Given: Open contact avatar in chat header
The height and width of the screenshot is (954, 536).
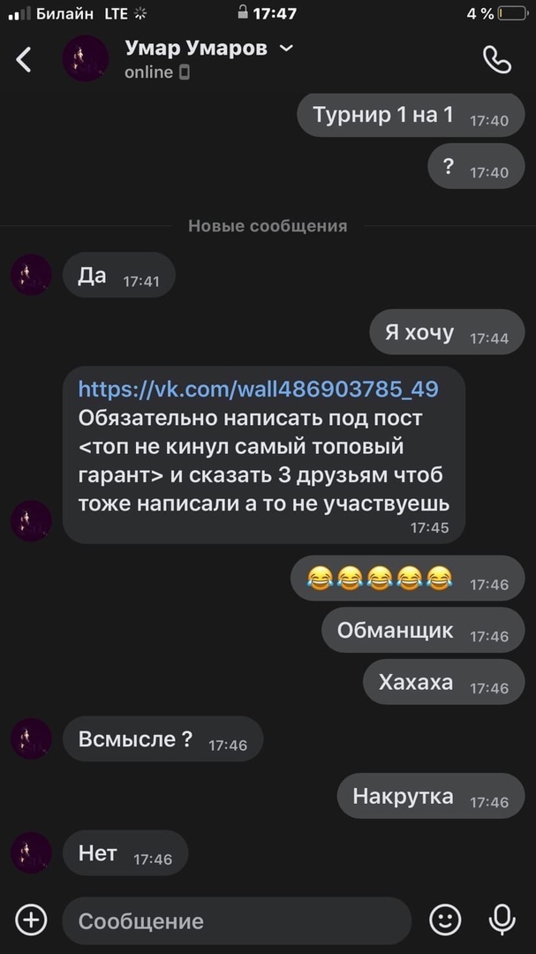Looking at the screenshot, I should pyautogui.click(x=86, y=58).
